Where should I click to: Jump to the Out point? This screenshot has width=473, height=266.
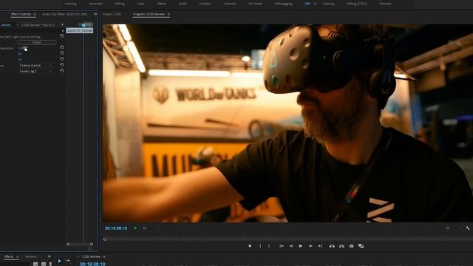(x=320, y=246)
